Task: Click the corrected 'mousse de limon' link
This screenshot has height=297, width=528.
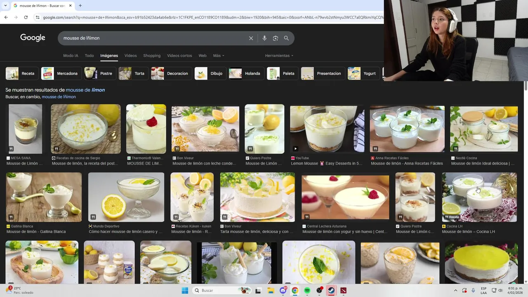Action: pos(85,90)
